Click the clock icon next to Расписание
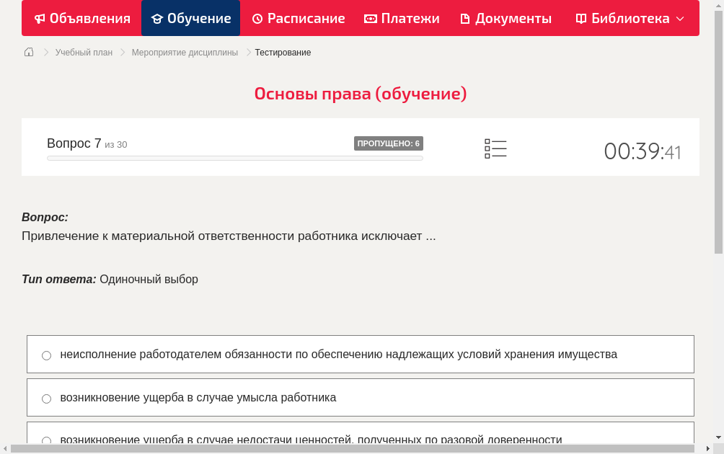724x454 pixels. coord(256,18)
